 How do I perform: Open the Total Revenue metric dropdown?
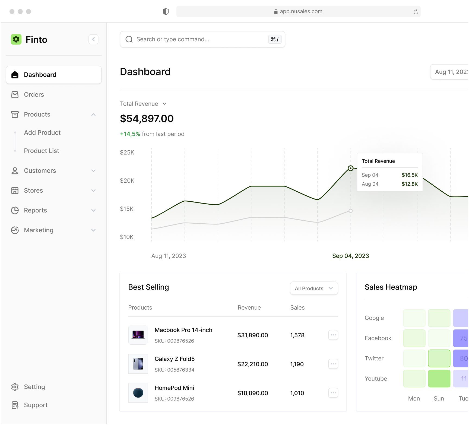coord(164,104)
